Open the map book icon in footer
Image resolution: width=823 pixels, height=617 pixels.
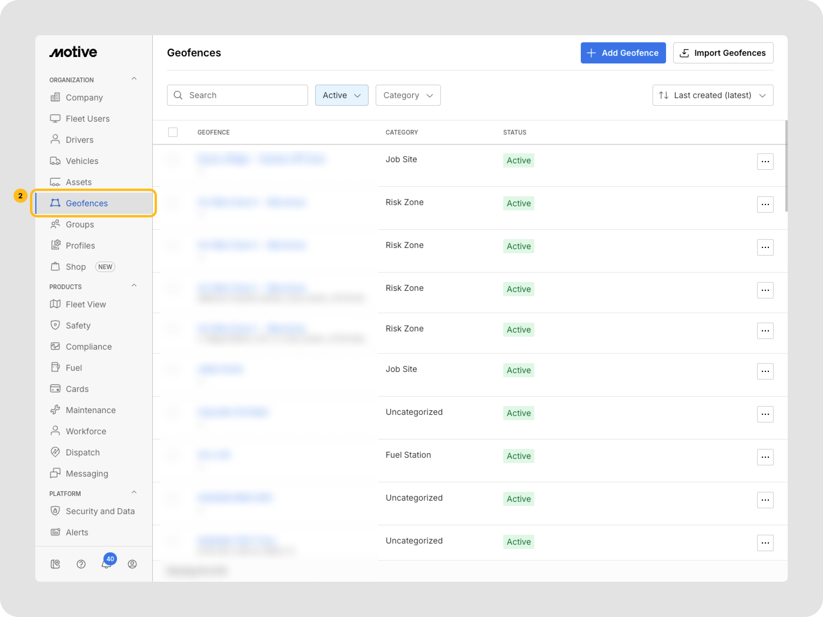[x=55, y=564]
